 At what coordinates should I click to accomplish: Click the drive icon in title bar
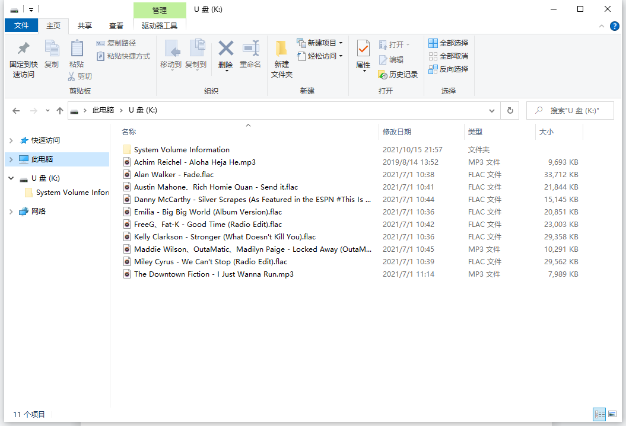coord(14,9)
